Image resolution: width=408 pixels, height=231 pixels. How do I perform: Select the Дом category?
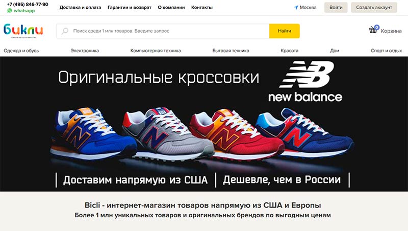click(x=335, y=51)
